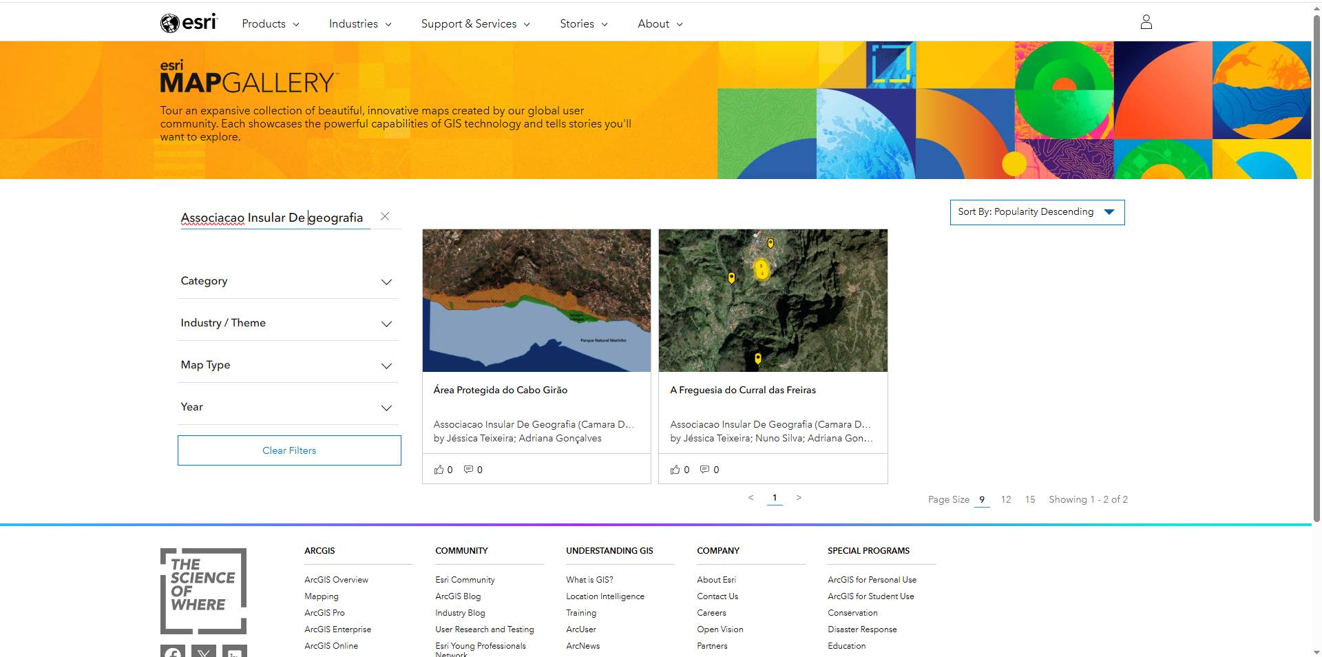1322x657 pixels.
Task: Open Disaster Response footer link
Action: click(x=862, y=629)
